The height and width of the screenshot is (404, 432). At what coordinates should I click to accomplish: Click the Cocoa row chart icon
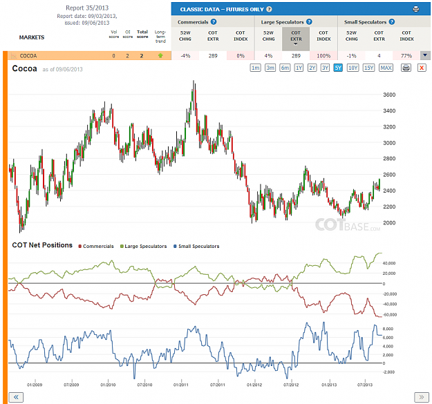pyautogui.click(x=13, y=56)
